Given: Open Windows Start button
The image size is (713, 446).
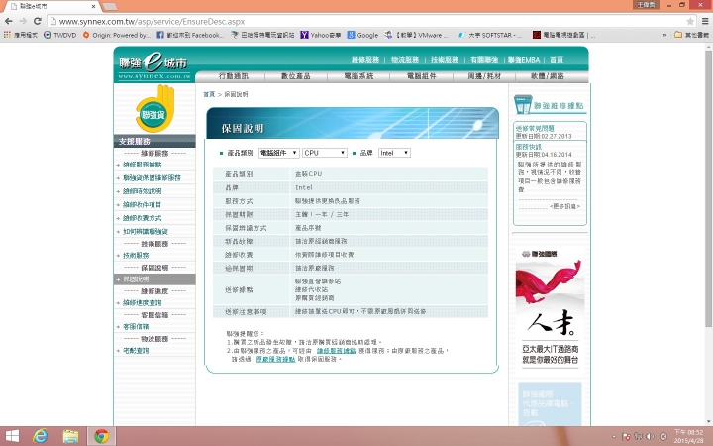Looking at the screenshot, I should pos(12,436).
